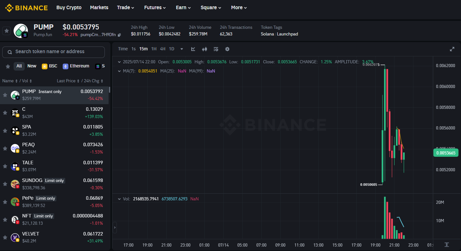Viewport: 461px width, 251px height.
Task: Sort token list by 24h Chg
Action: pos(93,81)
